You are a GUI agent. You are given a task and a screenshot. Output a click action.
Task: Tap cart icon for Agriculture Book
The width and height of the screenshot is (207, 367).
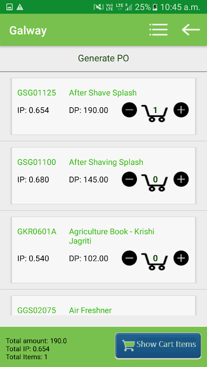[x=155, y=261]
